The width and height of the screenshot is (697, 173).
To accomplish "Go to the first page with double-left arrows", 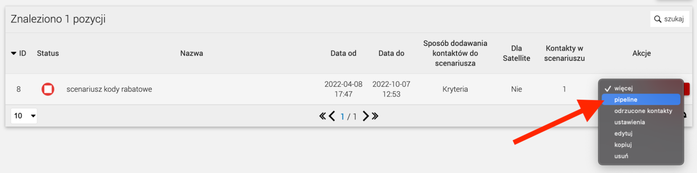I will (322, 116).
